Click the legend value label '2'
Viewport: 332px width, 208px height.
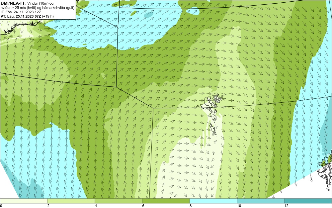pos(48,206)
